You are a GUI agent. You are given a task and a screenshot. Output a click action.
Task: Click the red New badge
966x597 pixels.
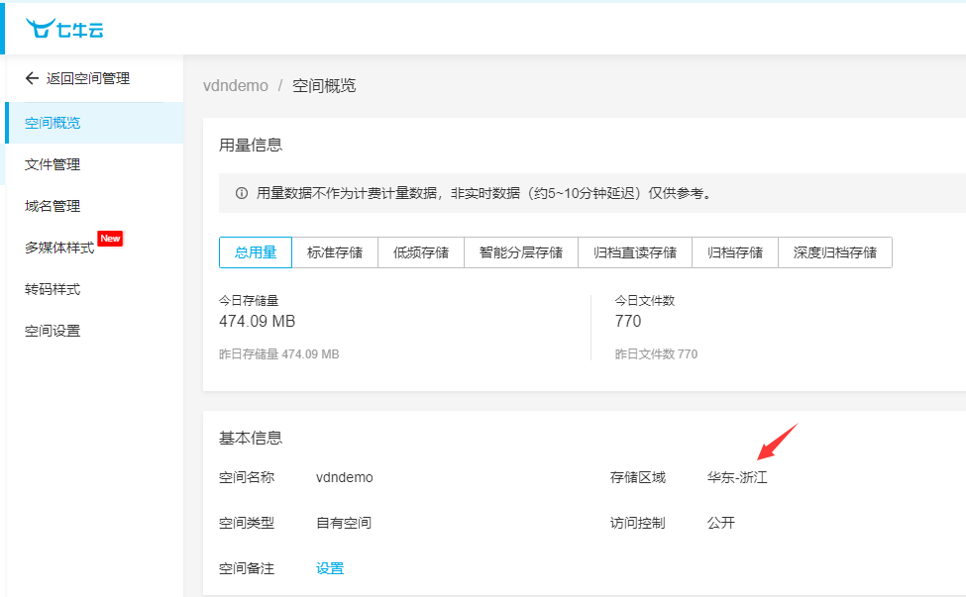pyautogui.click(x=110, y=239)
